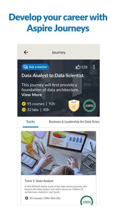Click the yellow labs code icon
Image resolution: width=117 pixels, height=208 pixels.
click(24, 110)
